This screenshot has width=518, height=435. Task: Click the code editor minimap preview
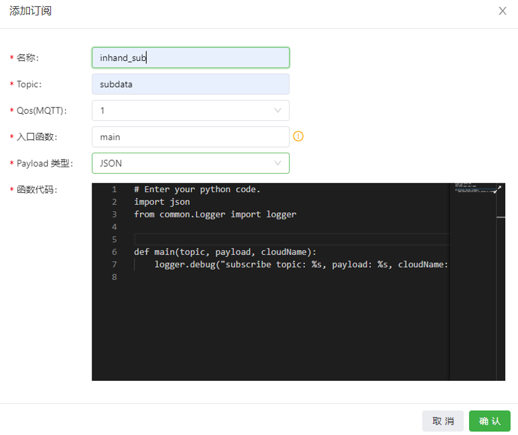click(x=473, y=282)
